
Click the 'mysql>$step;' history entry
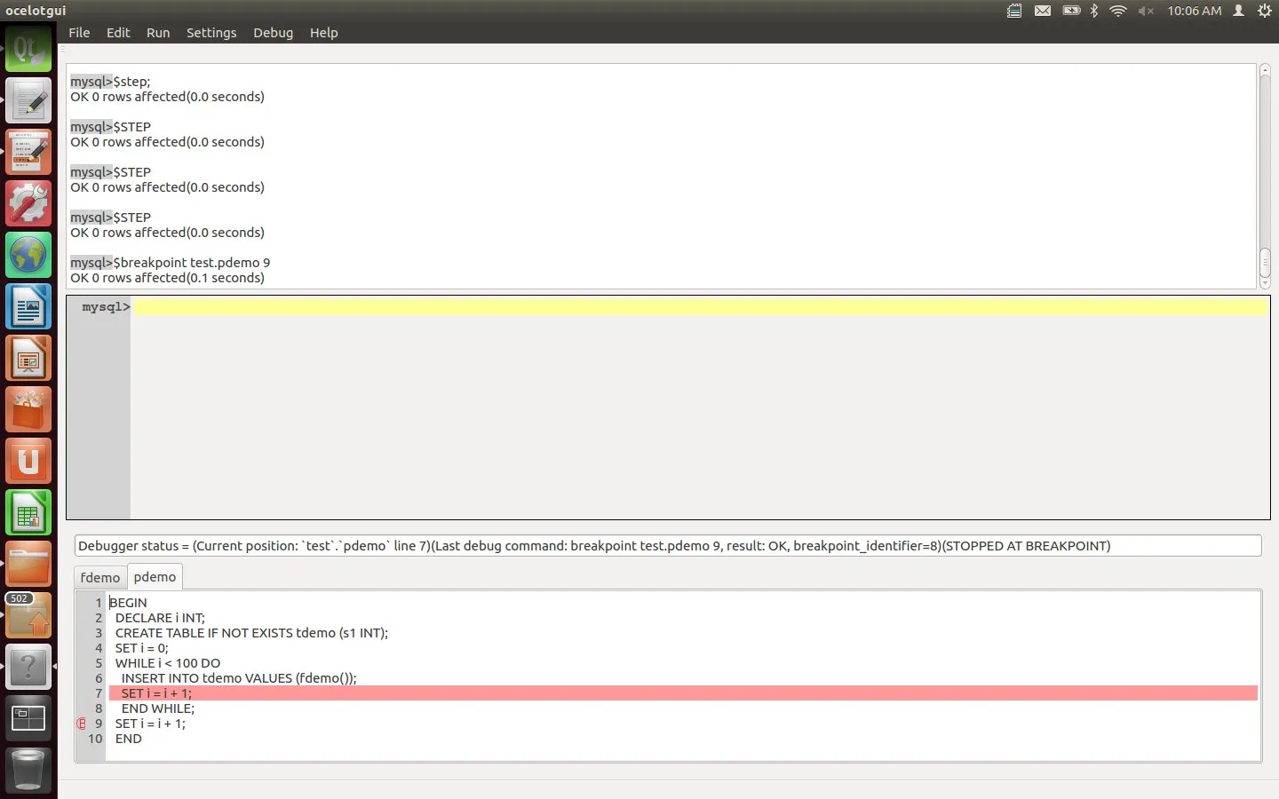click(x=110, y=82)
